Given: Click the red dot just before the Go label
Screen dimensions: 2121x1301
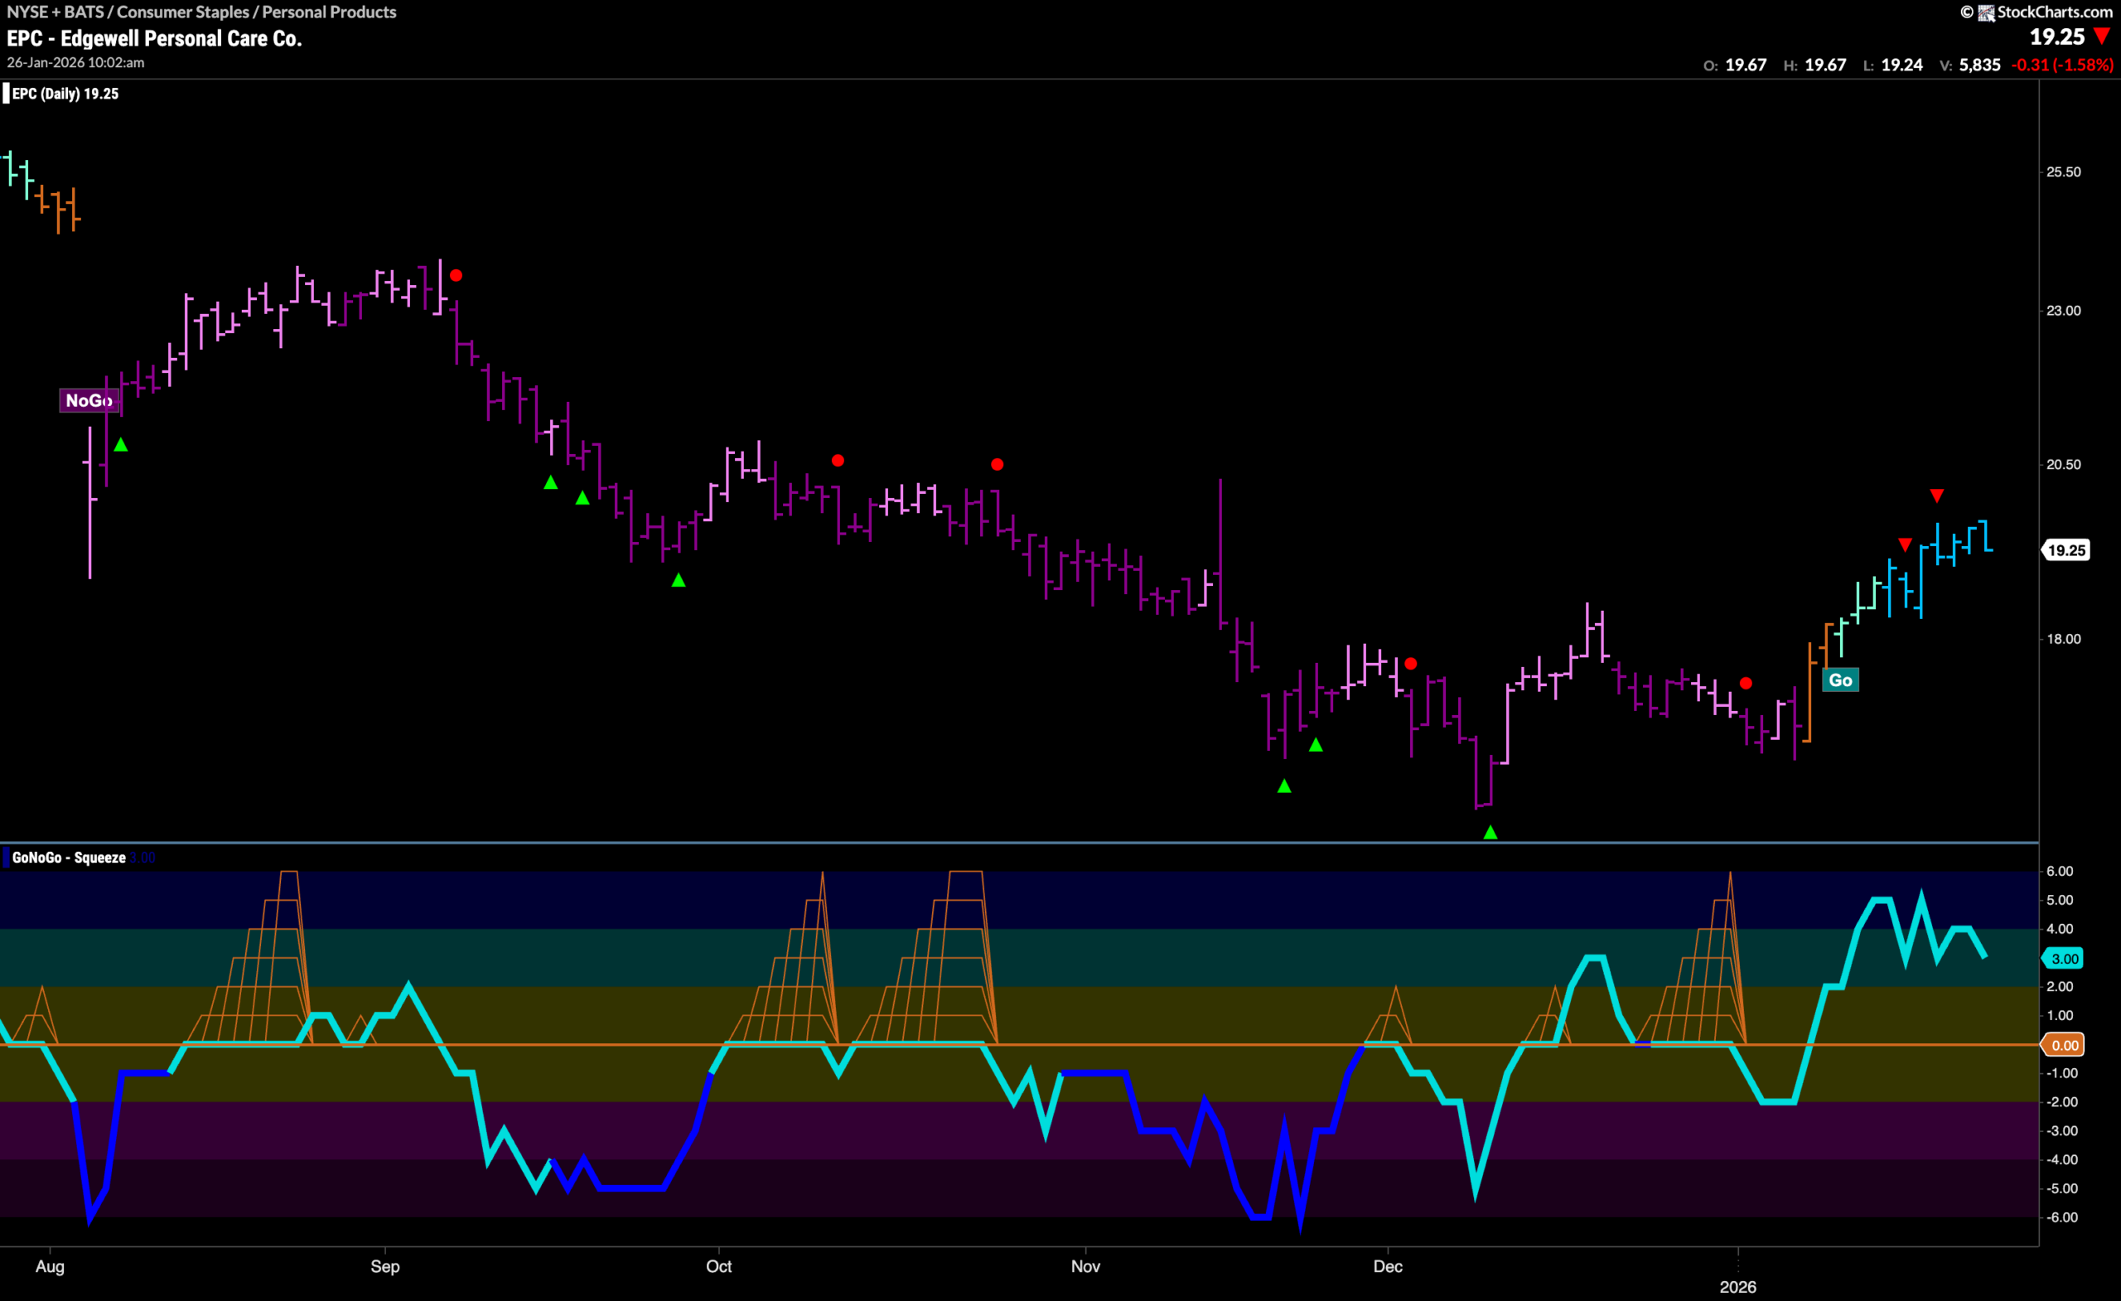Looking at the screenshot, I should pyautogui.click(x=1746, y=683).
